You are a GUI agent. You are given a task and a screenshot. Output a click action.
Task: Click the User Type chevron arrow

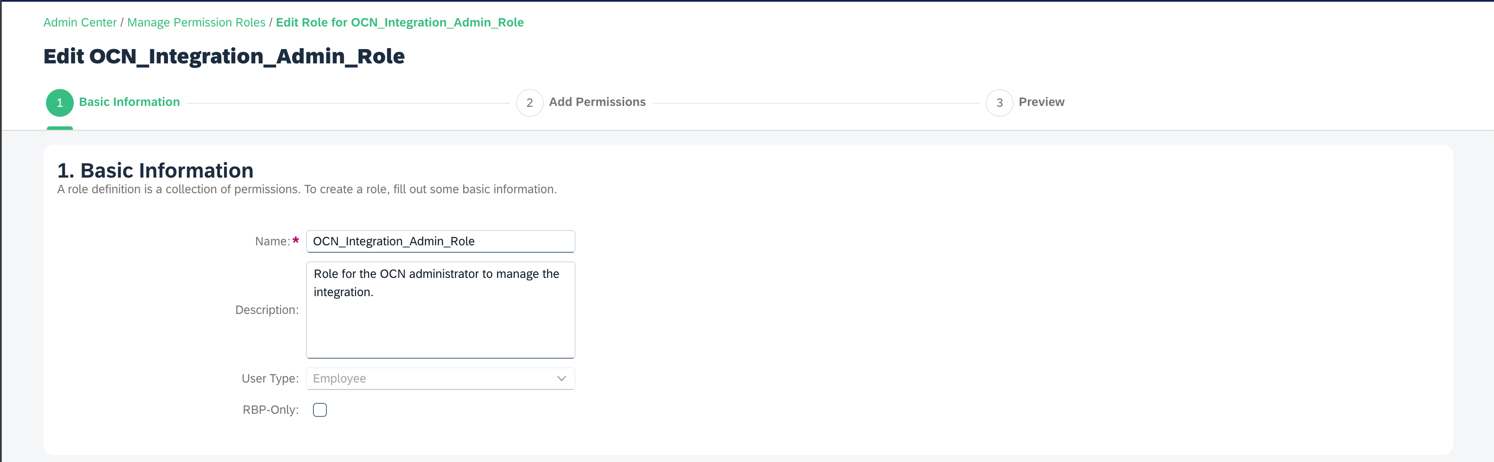click(561, 379)
